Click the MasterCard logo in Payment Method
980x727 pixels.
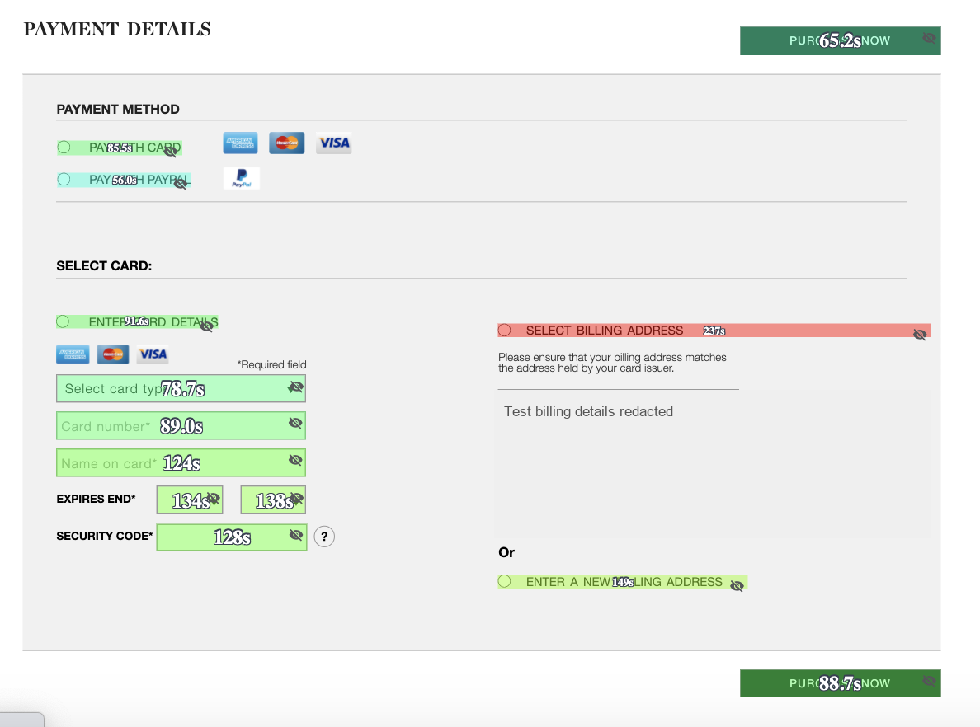[287, 143]
